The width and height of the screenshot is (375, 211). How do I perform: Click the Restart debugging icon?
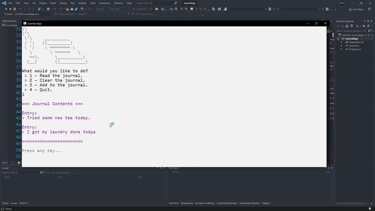click(15, 9)
